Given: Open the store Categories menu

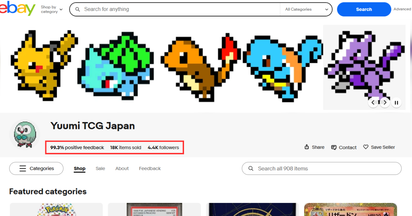Looking at the screenshot, I should click(x=36, y=168).
